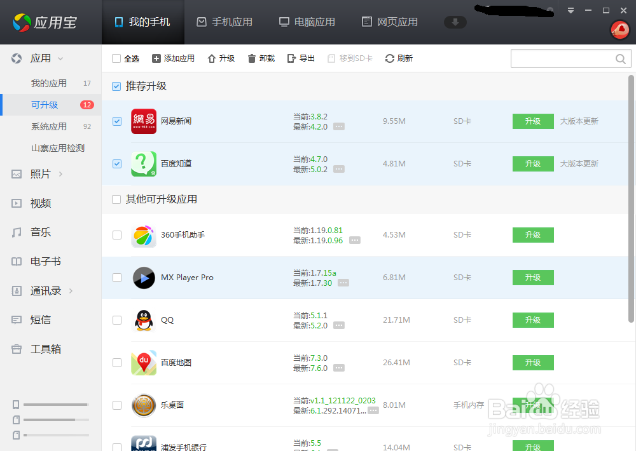
Task: Collapse the 应用 sidebar section
Action: [60, 58]
